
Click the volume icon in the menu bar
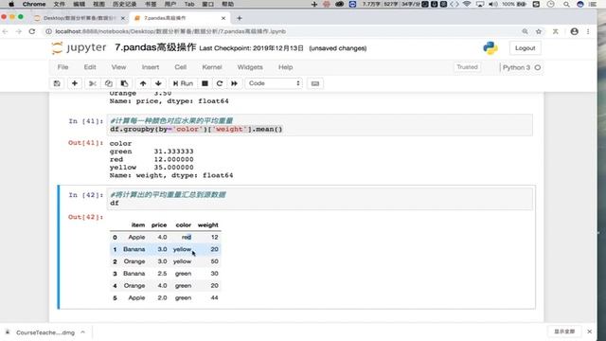(492, 4)
